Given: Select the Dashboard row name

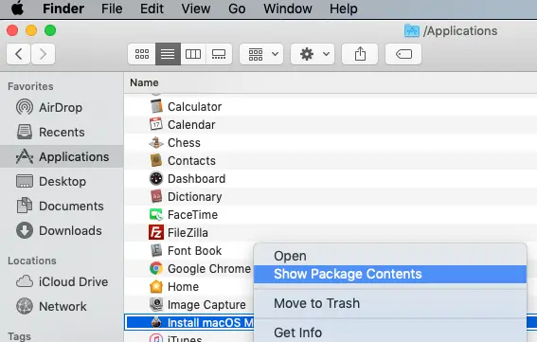Looking at the screenshot, I should (197, 179).
